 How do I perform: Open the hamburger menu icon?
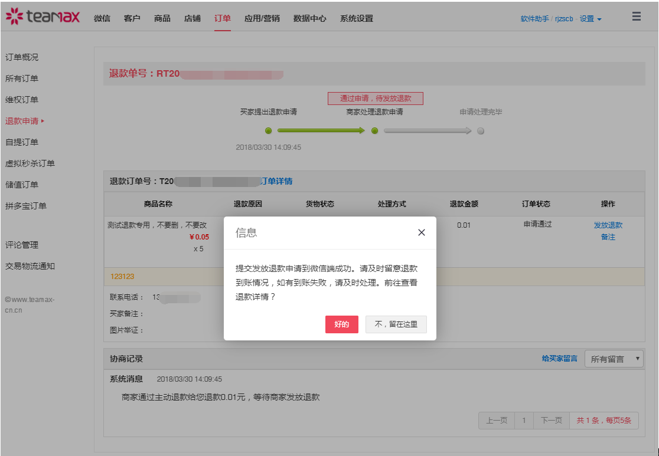(x=636, y=17)
